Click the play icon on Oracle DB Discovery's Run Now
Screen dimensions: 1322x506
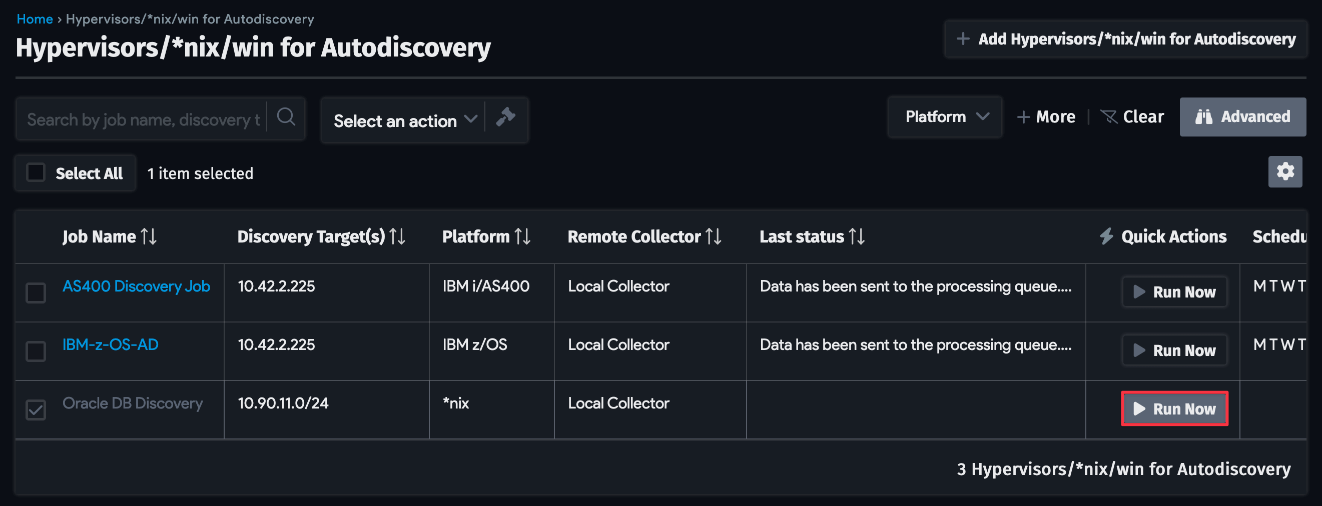pos(1140,408)
